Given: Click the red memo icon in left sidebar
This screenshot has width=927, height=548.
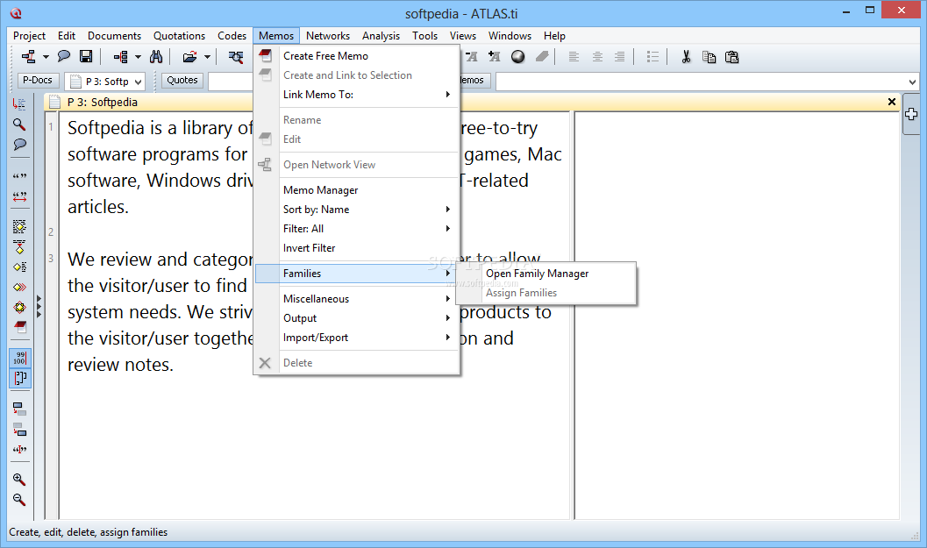Looking at the screenshot, I should (19, 327).
